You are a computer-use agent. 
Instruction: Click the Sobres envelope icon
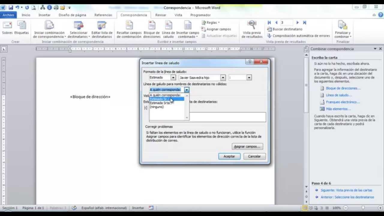click(x=7, y=25)
